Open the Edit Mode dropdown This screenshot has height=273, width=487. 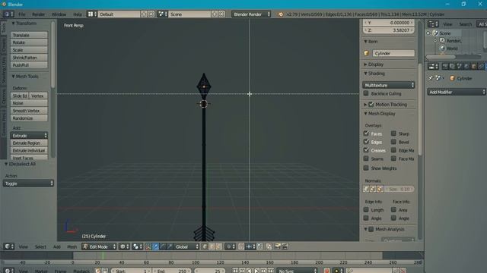click(x=99, y=246)
